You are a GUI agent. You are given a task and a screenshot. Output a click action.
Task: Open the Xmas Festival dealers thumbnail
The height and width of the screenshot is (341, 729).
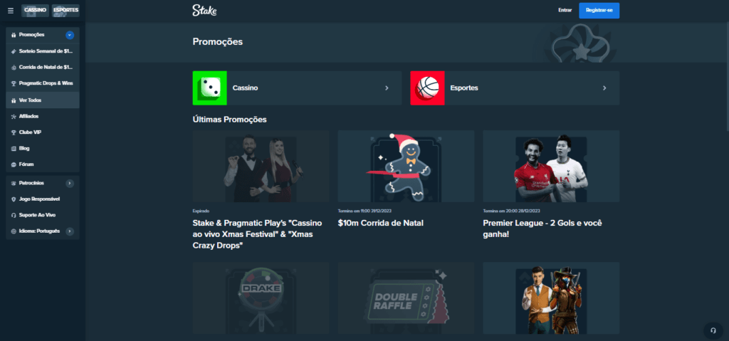(261, 166)
